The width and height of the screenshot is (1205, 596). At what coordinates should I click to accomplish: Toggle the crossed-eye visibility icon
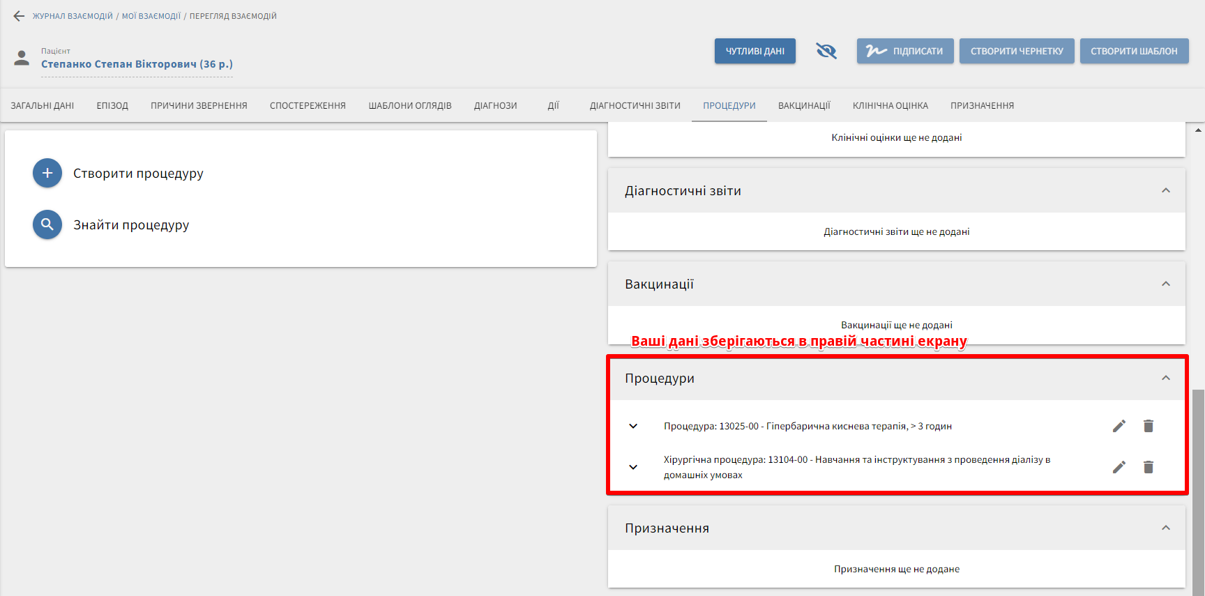826,51
